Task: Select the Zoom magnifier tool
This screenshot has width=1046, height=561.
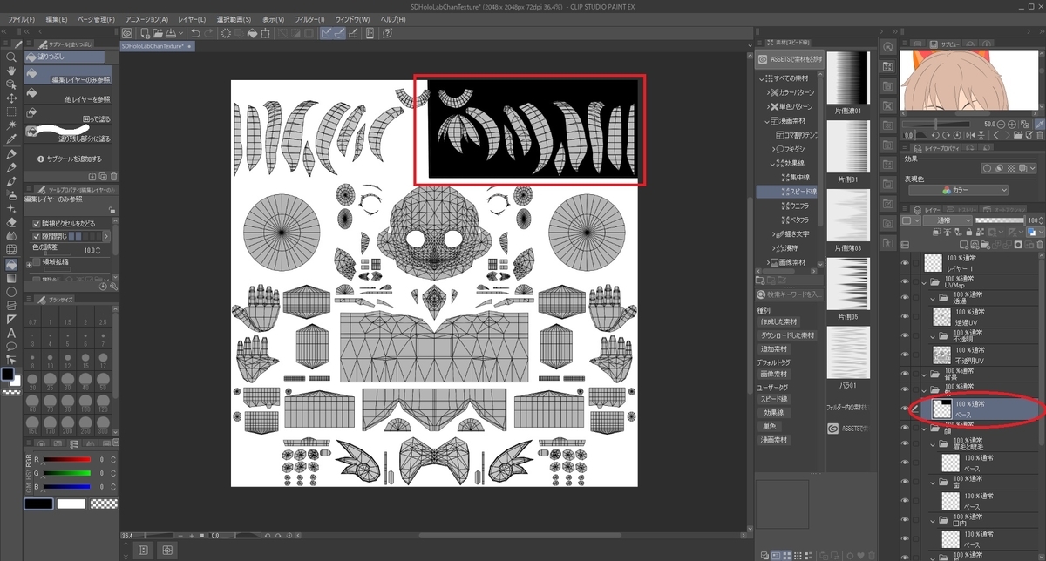Action: tap(11, 57)
